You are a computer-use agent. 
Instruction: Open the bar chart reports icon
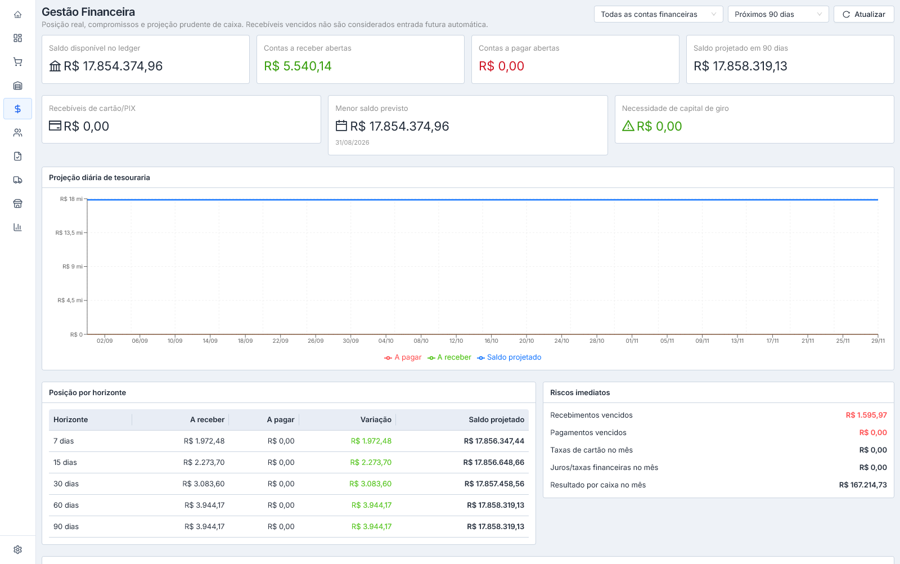(x=17, y=227)
